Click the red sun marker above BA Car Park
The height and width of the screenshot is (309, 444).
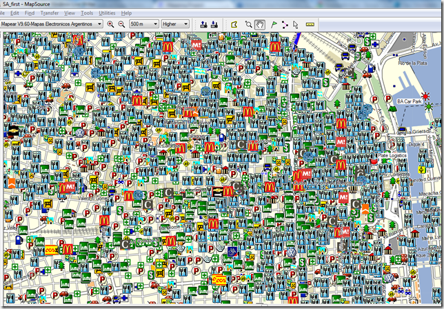(425, 97)
